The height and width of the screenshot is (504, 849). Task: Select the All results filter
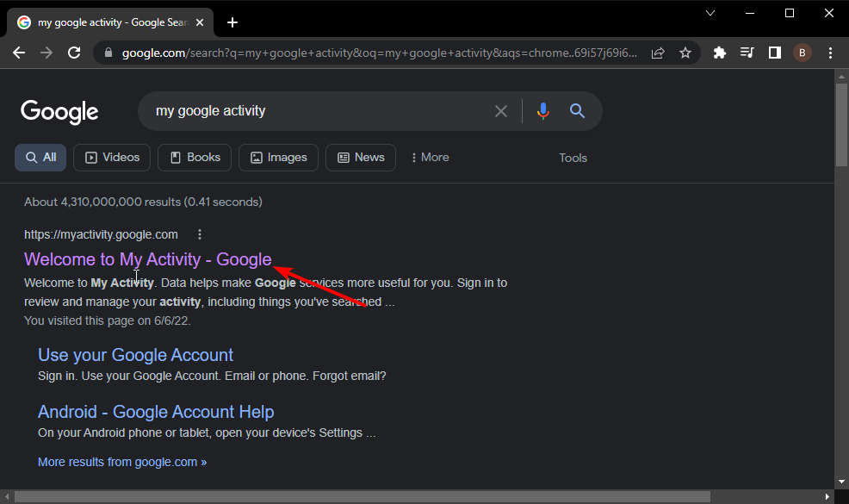tap(40, 157)
